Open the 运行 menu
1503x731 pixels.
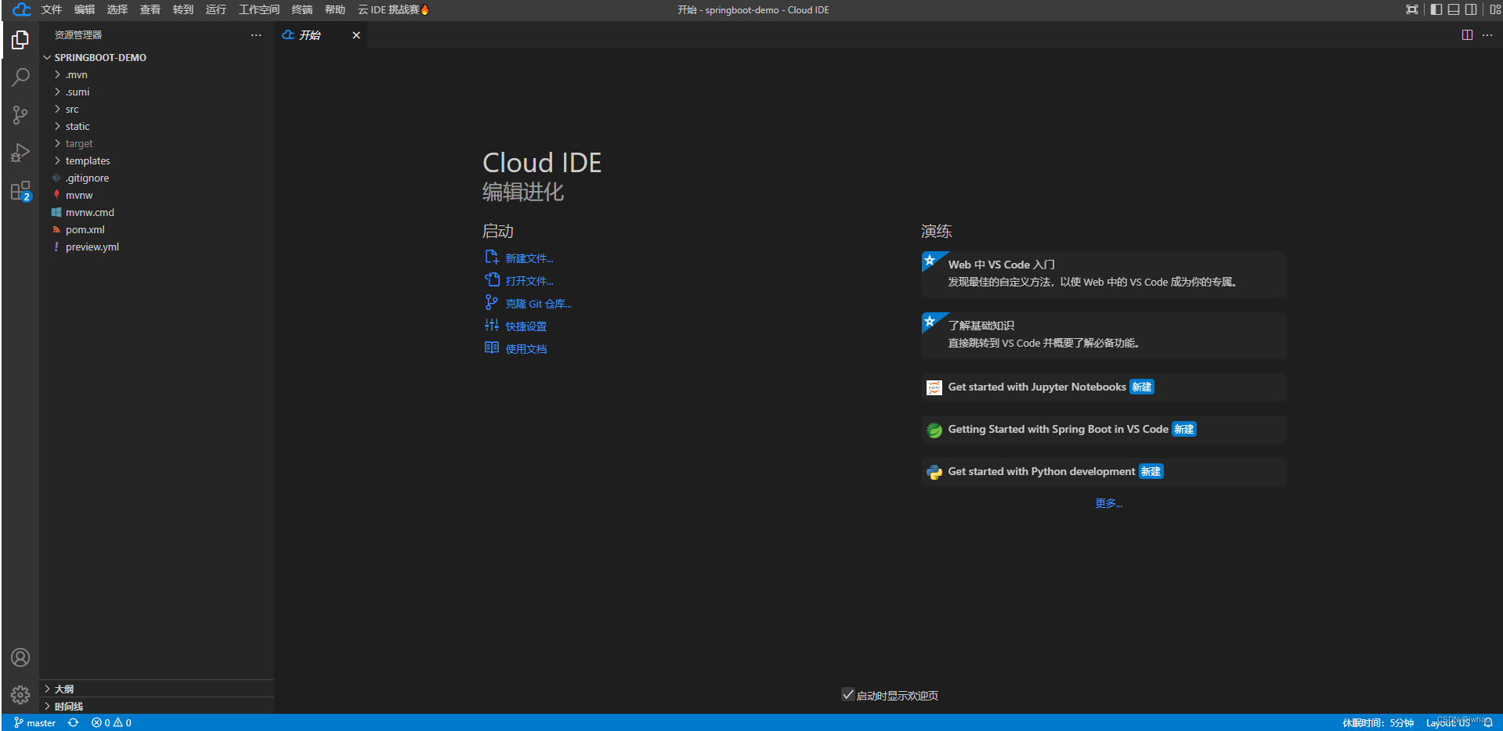[216, 9]
